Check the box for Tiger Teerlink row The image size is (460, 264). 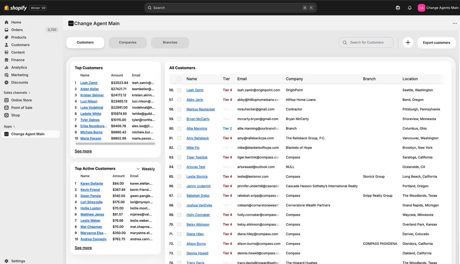179,157
